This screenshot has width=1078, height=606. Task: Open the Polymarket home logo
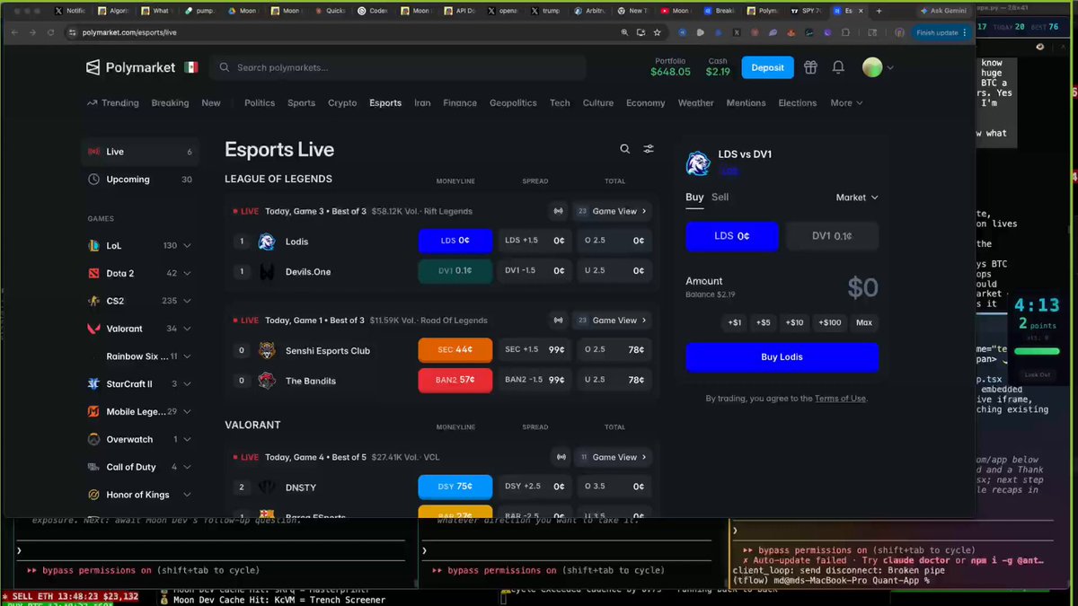tap(130, 67)
